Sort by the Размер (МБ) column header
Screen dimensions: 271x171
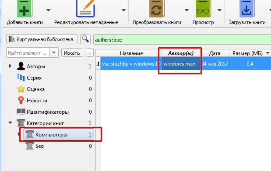pos(247,53)
